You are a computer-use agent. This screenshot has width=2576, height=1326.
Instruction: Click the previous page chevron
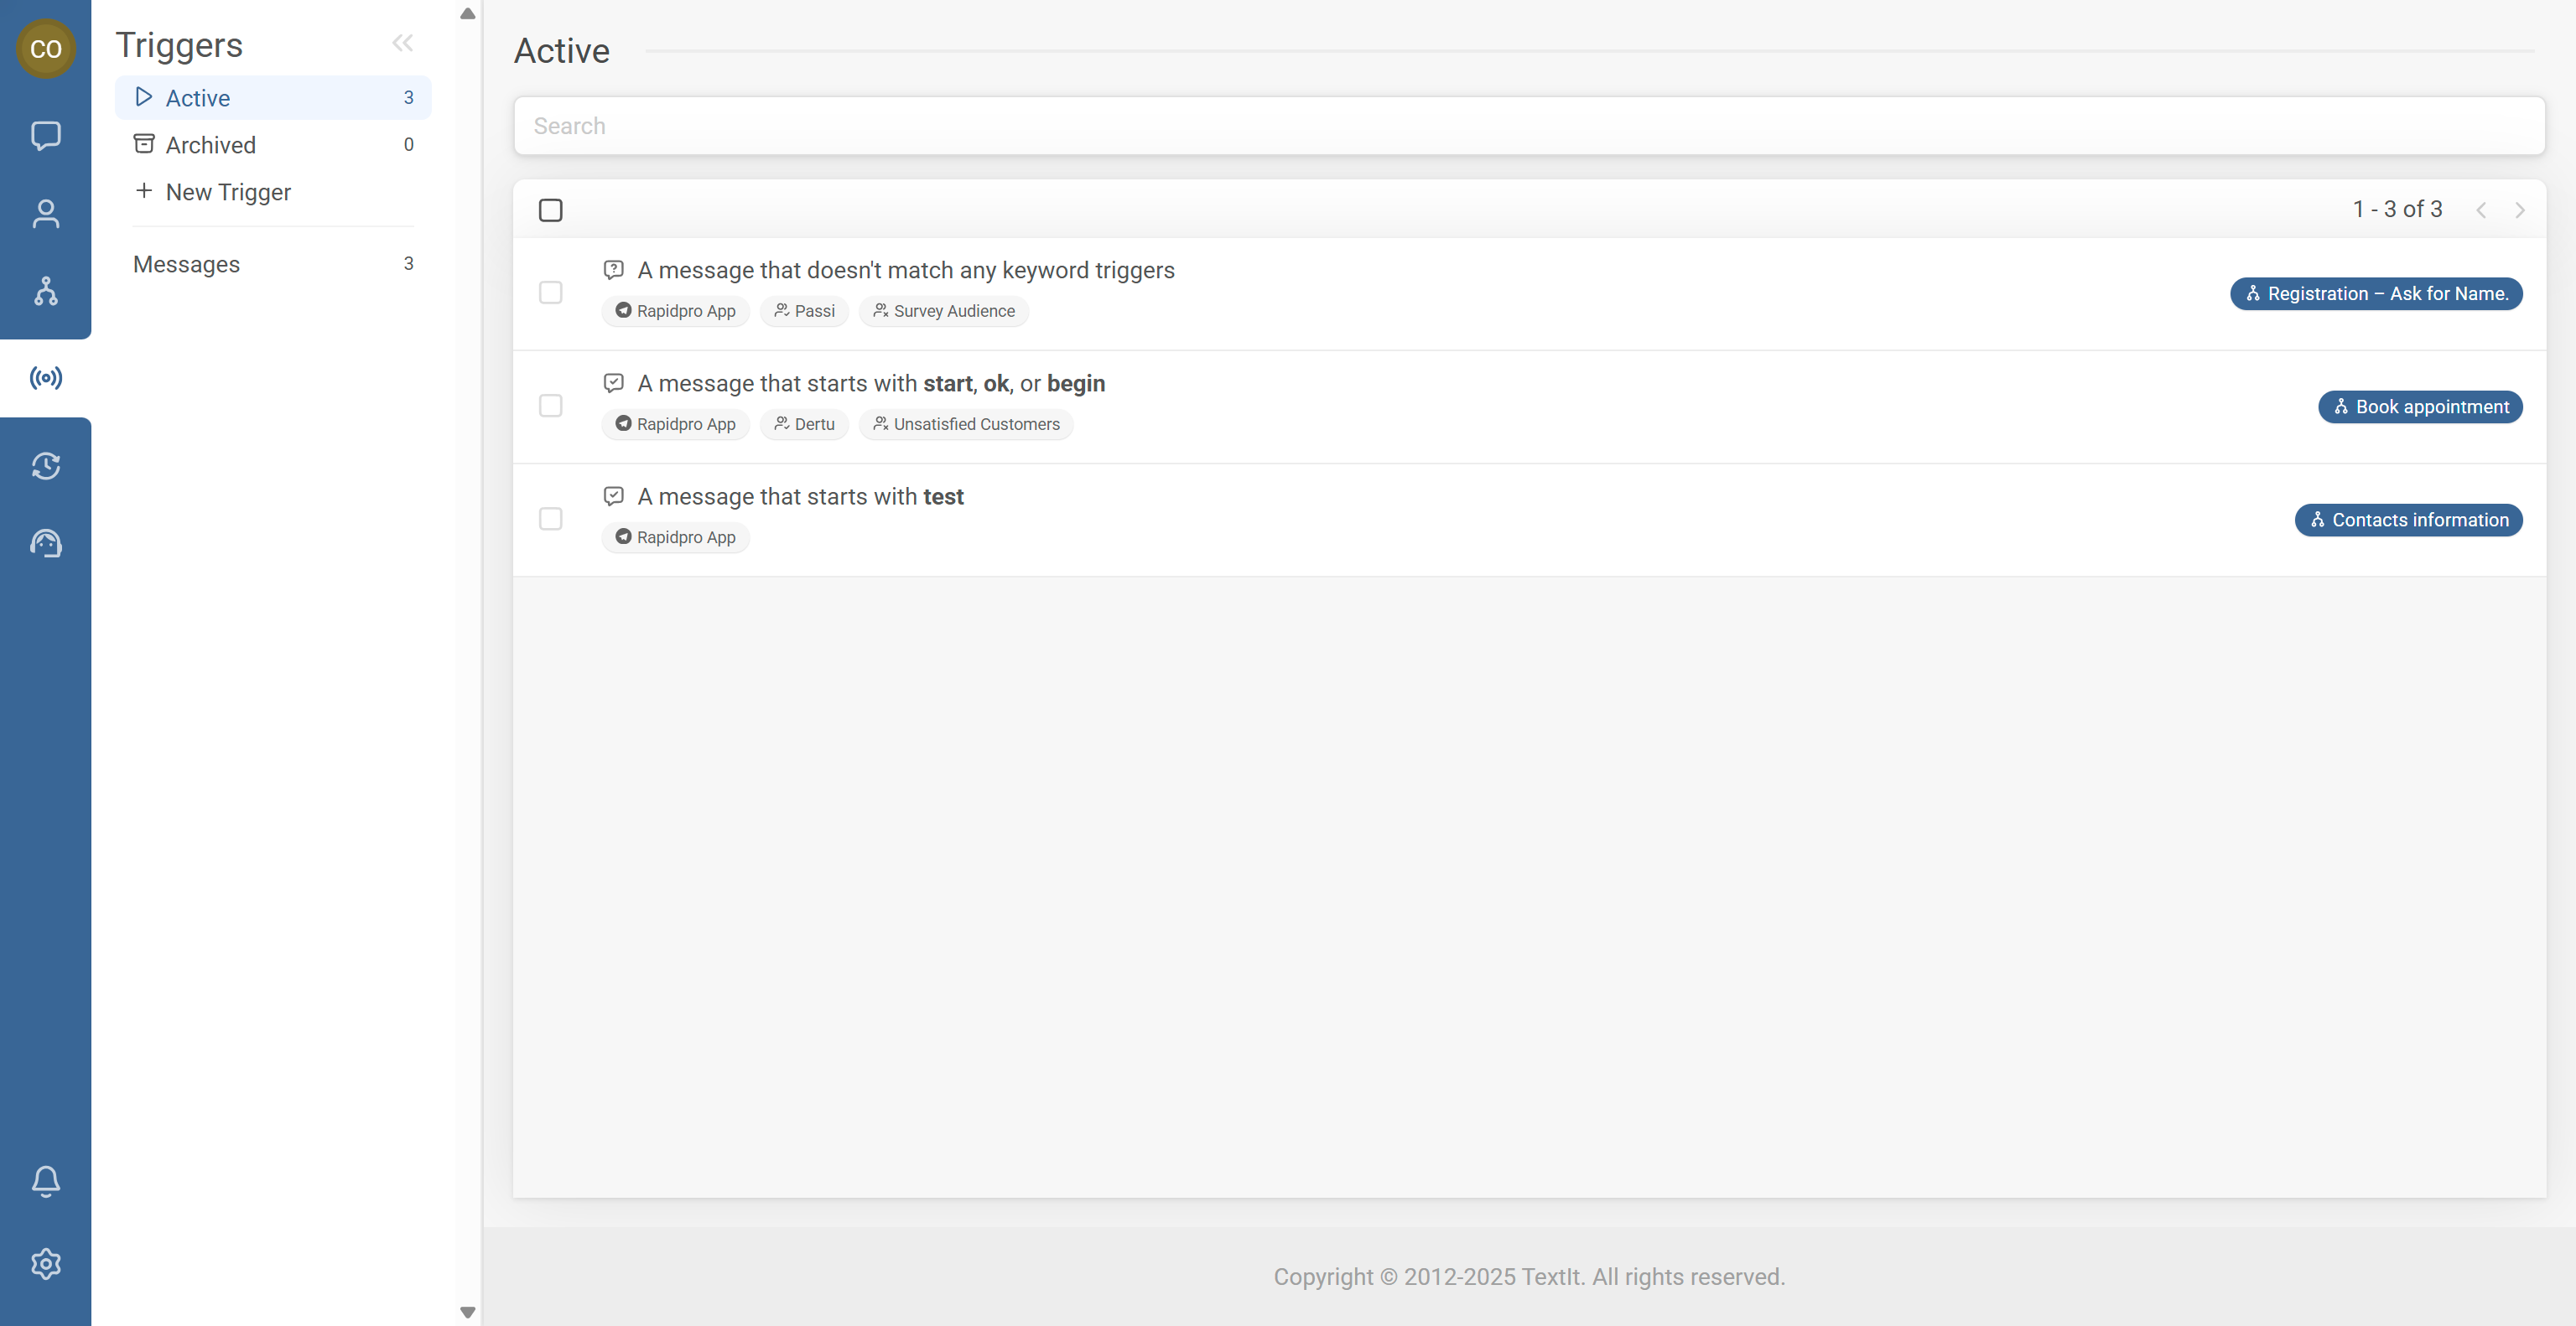2483,210
